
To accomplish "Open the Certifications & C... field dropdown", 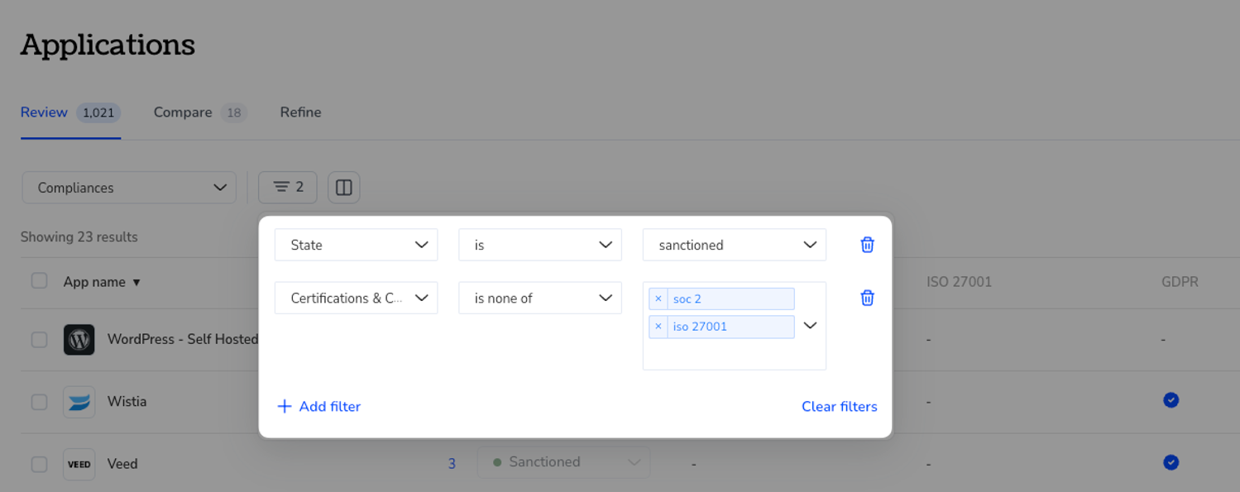I will pos(356,298).
